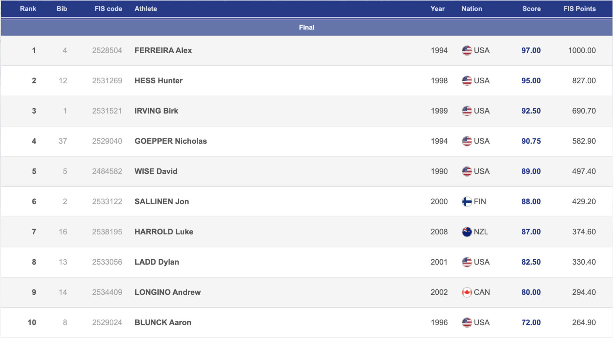This screenshot has height=338, width=613.
Task: Click the USA flag in Dylan Ladd's row
Action: click(x=467, y=262)
